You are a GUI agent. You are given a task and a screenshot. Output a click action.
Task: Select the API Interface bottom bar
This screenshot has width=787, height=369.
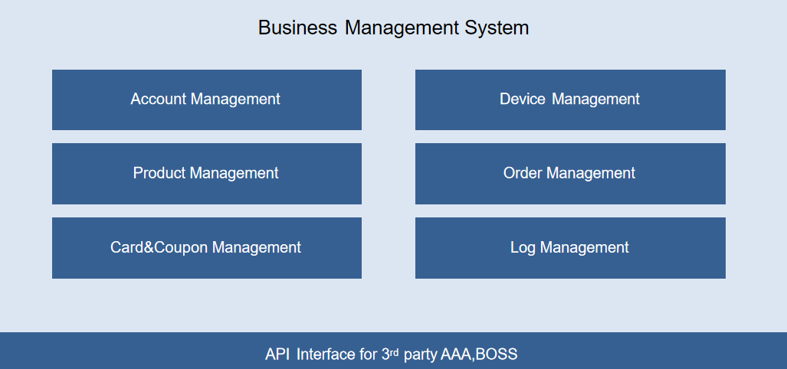(x=393, y=352)
